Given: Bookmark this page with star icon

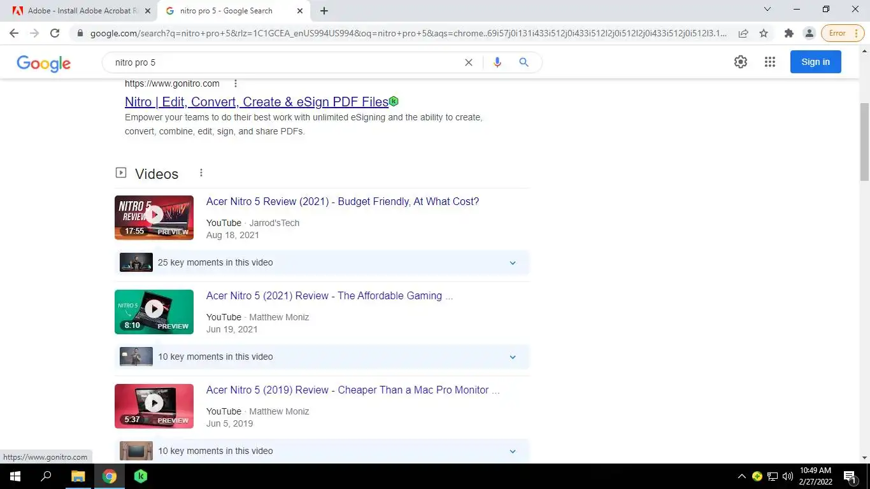Looking at the screenshot, I should [x=764, y=33].
